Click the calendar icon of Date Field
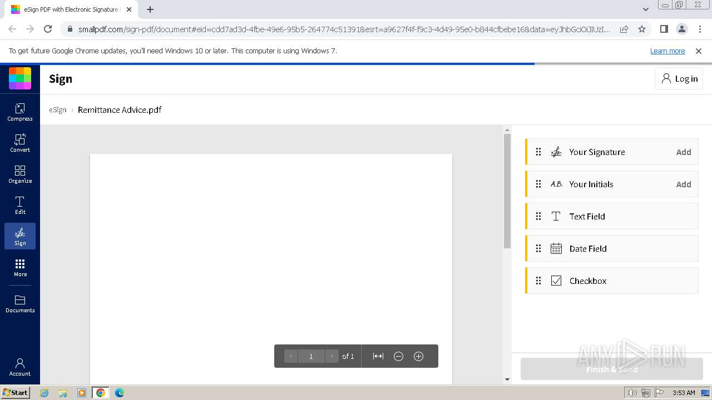Image resolution: width=712 pixels, height=400 pixels. click(x=556, y=248)
